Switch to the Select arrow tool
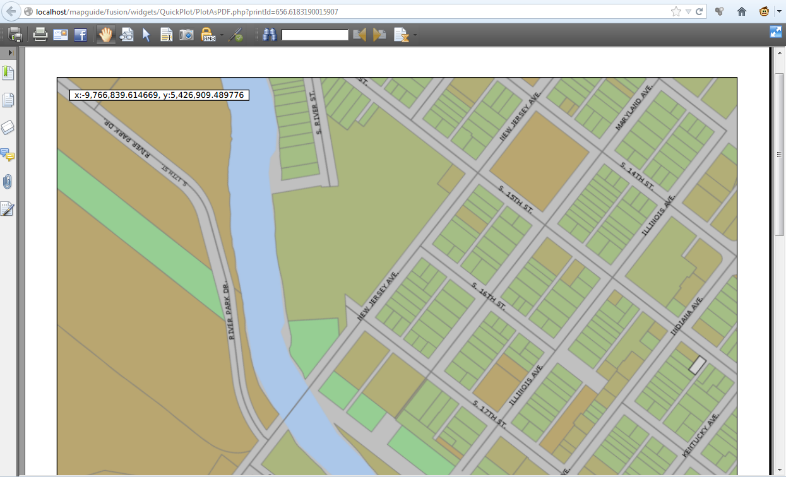 [146, 35]
